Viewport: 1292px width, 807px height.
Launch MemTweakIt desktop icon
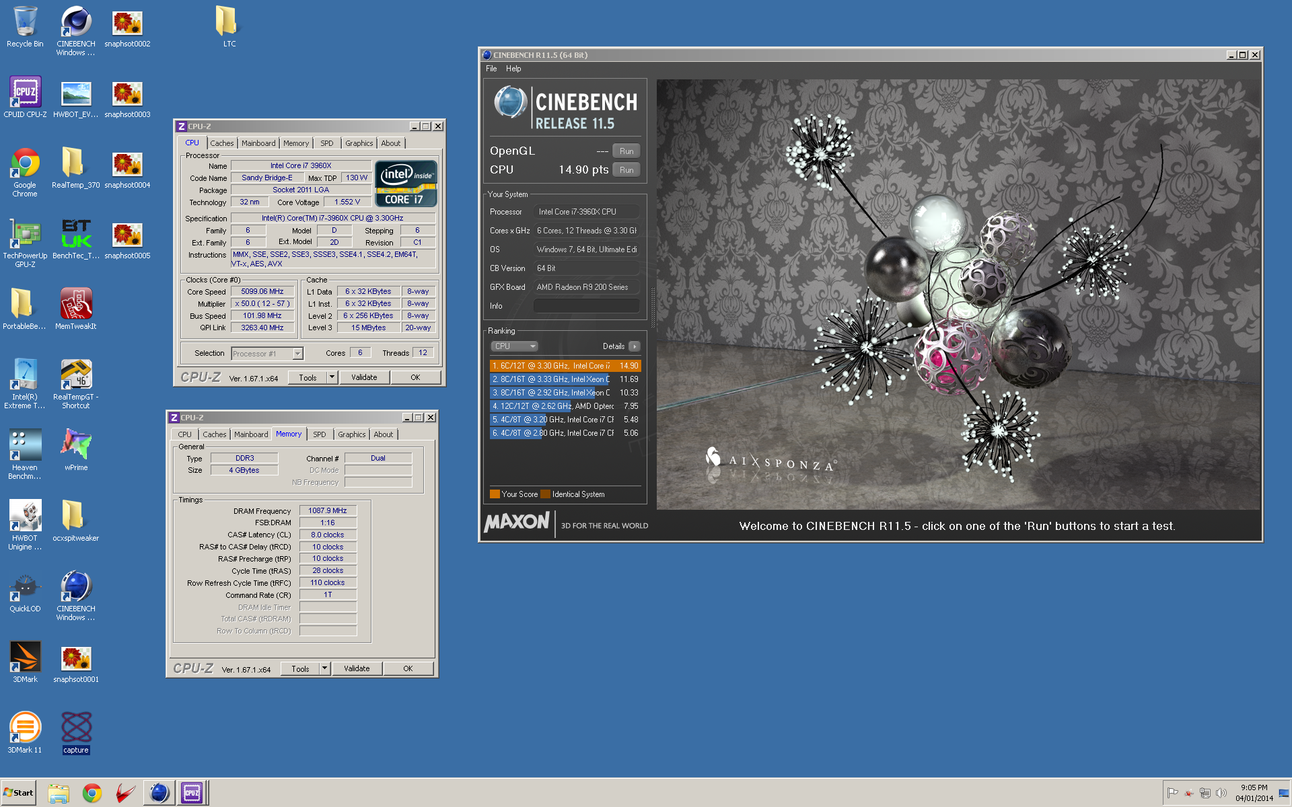point(76,309)
